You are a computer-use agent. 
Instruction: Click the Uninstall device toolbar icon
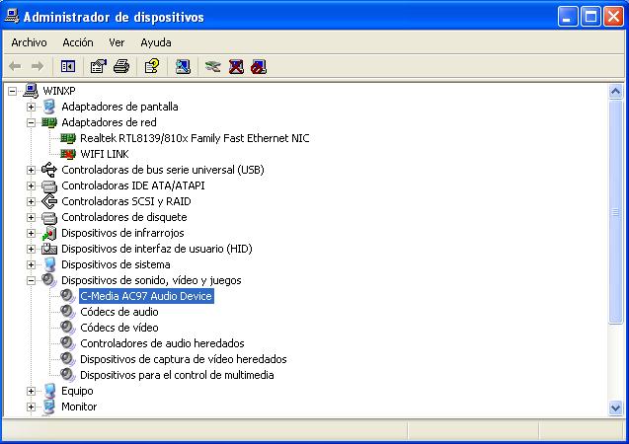[236, 66]
